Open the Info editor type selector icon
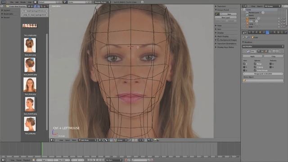The height and width of the screenshot is (162, 288). coord(3,2)
